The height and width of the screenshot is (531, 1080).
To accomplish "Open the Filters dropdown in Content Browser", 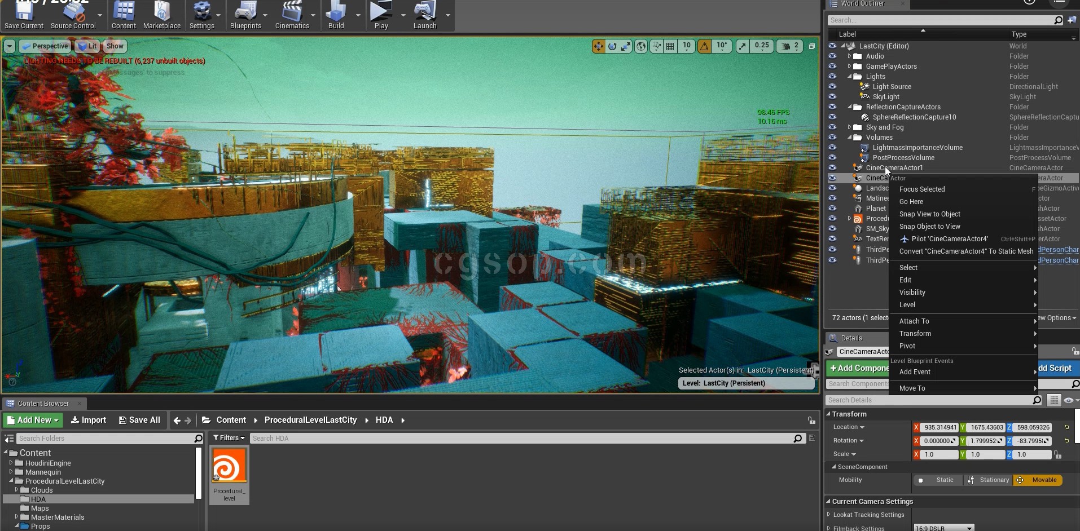I will (229, 438).
